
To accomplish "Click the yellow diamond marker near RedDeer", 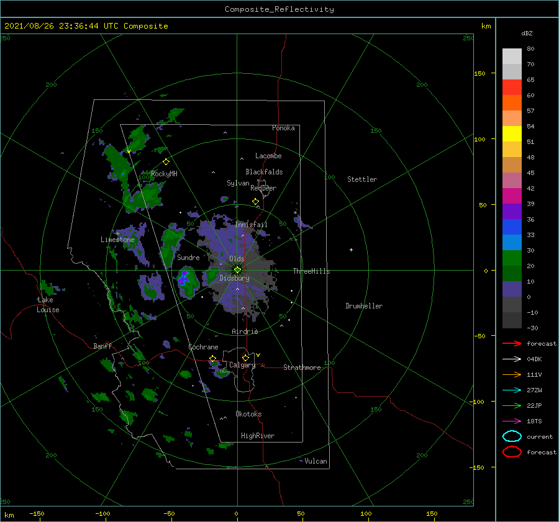I will (x=256, y=202).
